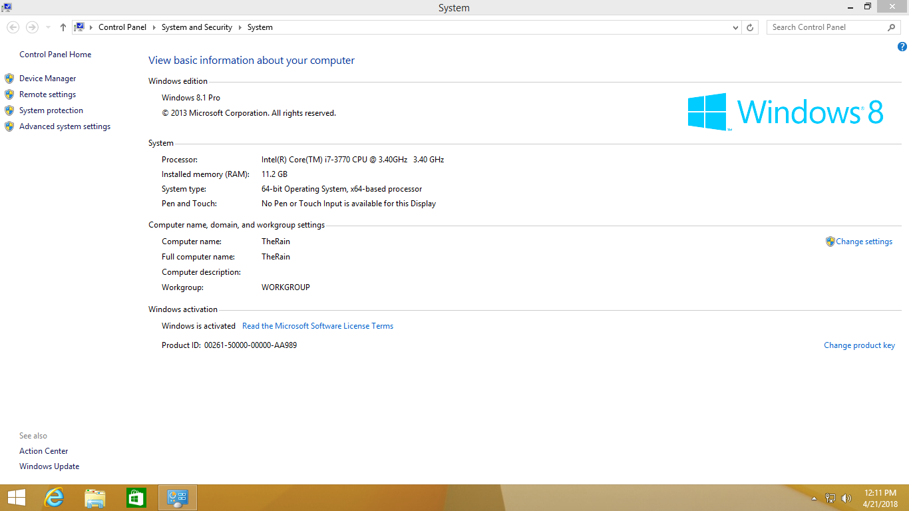Click the Forward navigation arrow
The image size is (909, 511).
(x=32, y=27)
